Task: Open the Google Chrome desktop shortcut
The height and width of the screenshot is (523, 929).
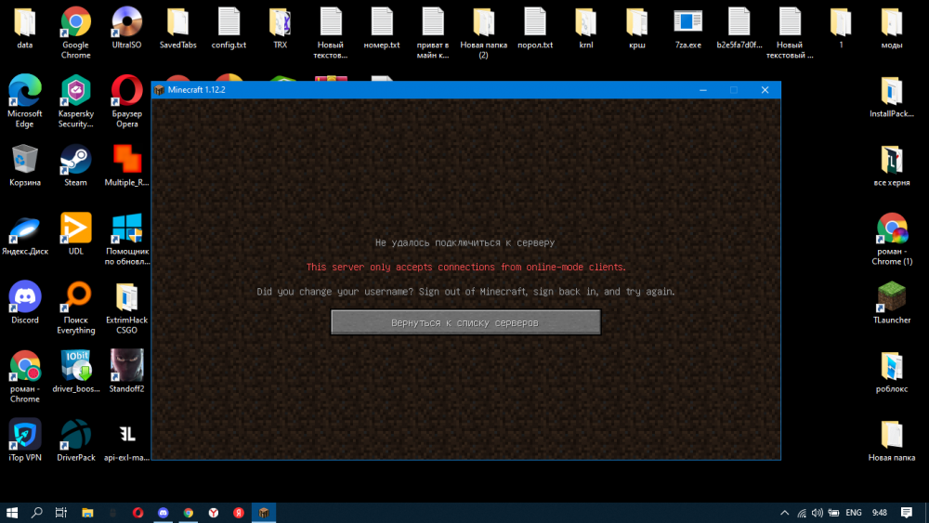Action: click(x=76, y=33)
